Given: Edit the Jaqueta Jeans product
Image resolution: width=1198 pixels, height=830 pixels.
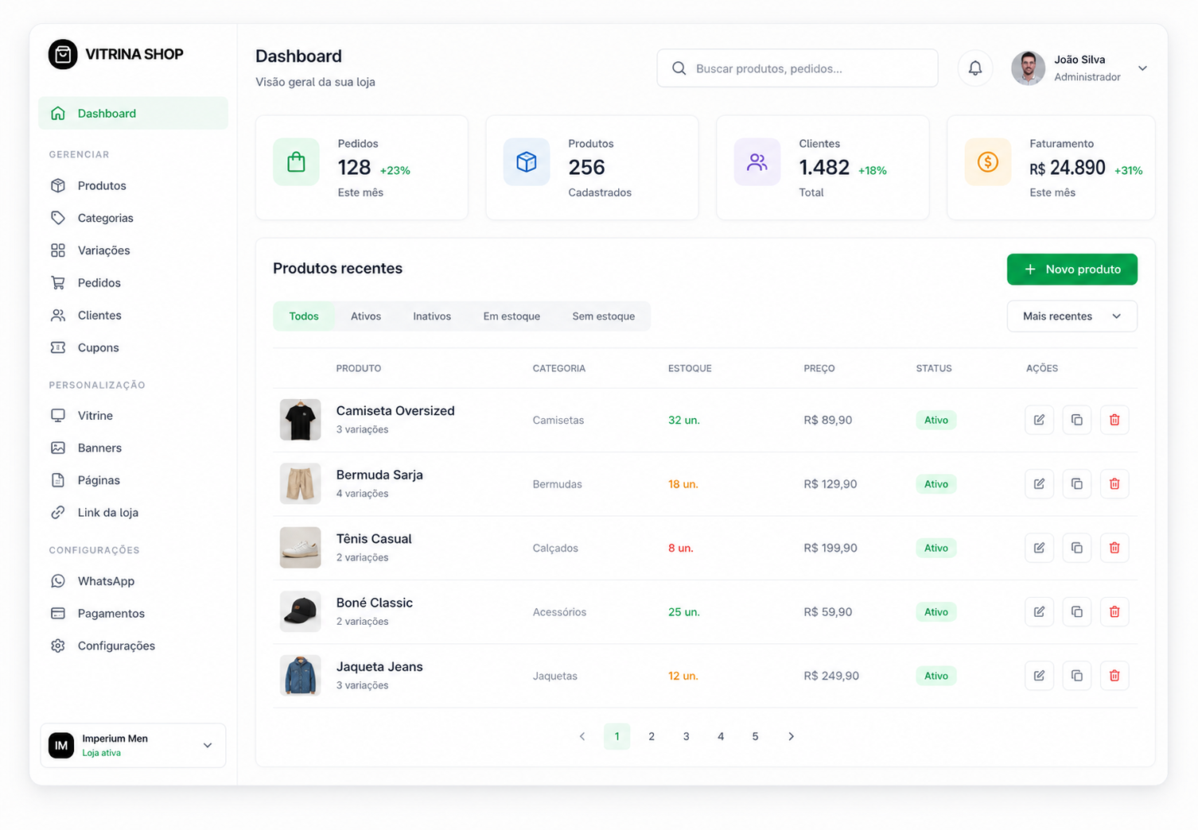Looking at the screenshot, I should [x=1039, y=676].
